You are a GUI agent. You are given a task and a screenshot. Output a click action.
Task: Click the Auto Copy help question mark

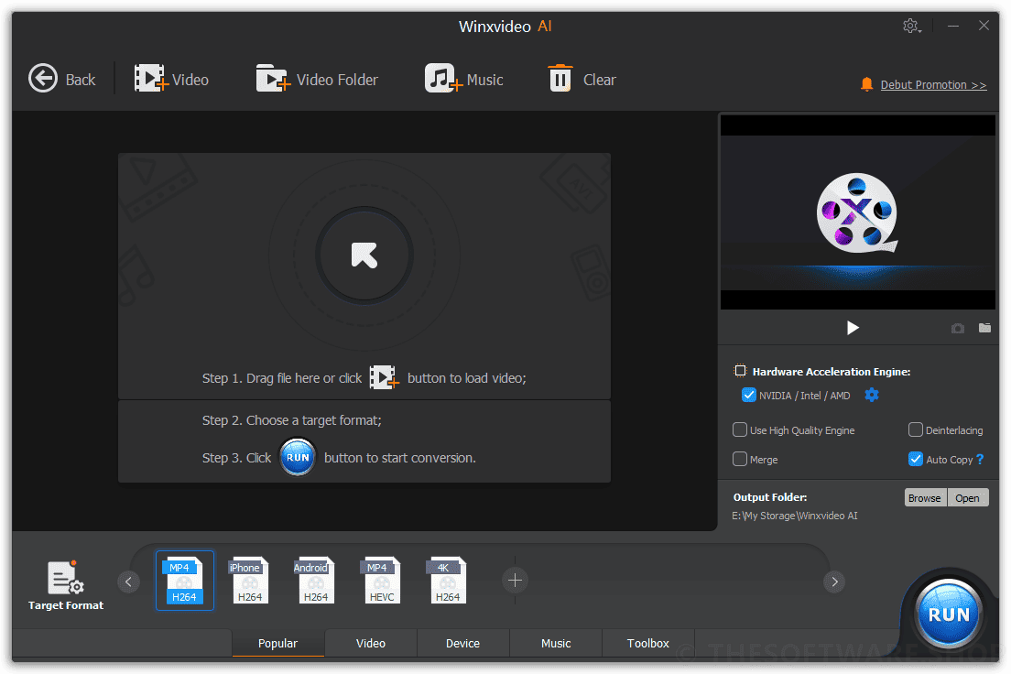[x=980, y=459]
